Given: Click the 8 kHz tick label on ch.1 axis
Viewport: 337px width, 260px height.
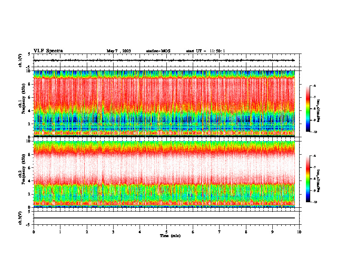Looking at the screenshot, I should [30, 84].
